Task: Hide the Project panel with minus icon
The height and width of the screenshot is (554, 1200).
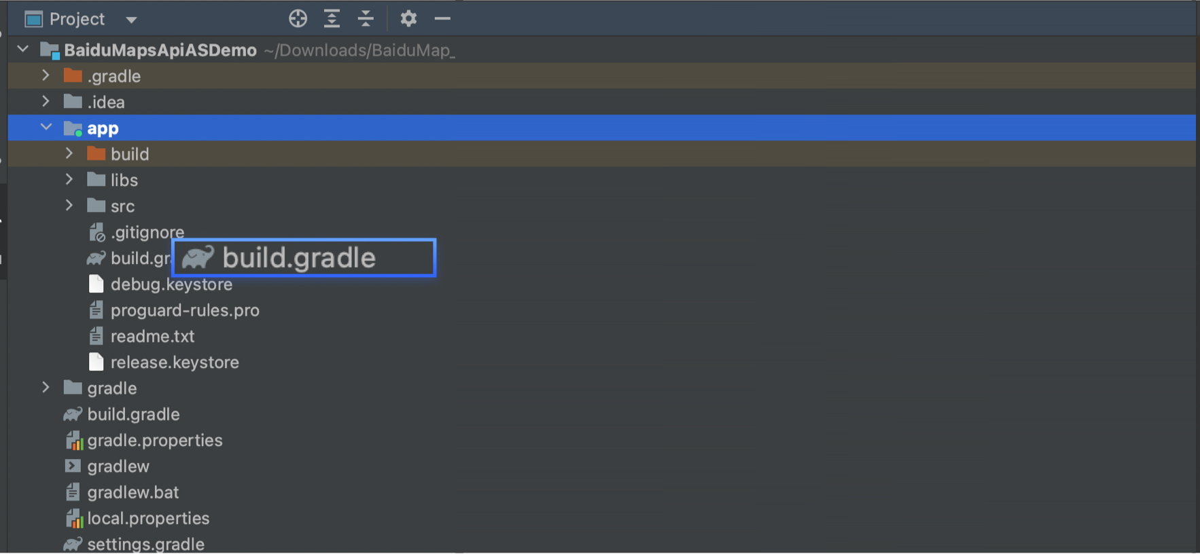Action: point(442,19)
